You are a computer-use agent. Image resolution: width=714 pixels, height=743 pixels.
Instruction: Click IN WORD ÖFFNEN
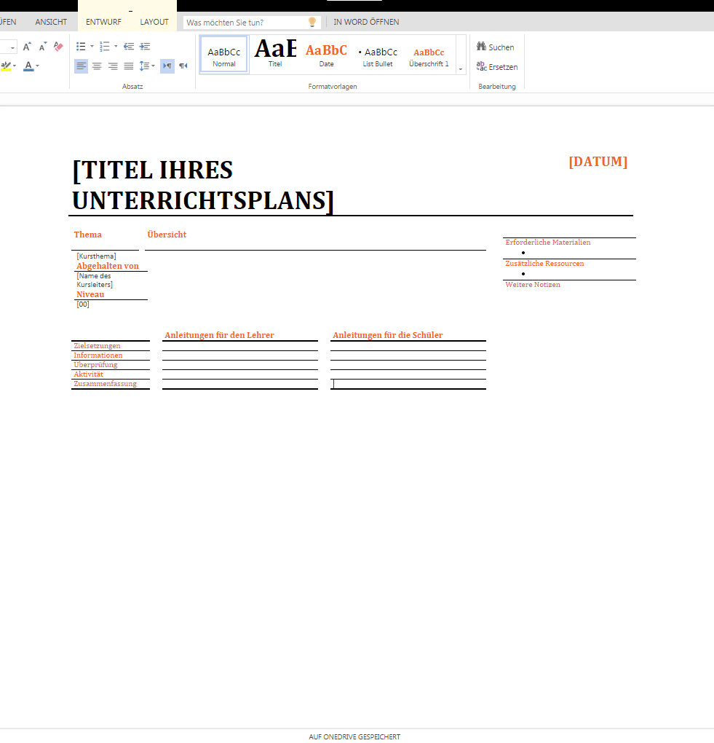click(366, 22)
